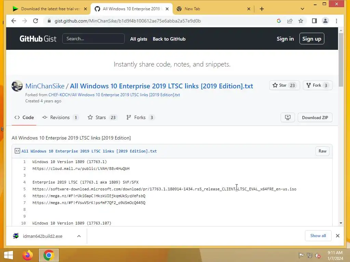Switch to the New Tab tab
Screen dimensions: 350x262
point(212,9)
